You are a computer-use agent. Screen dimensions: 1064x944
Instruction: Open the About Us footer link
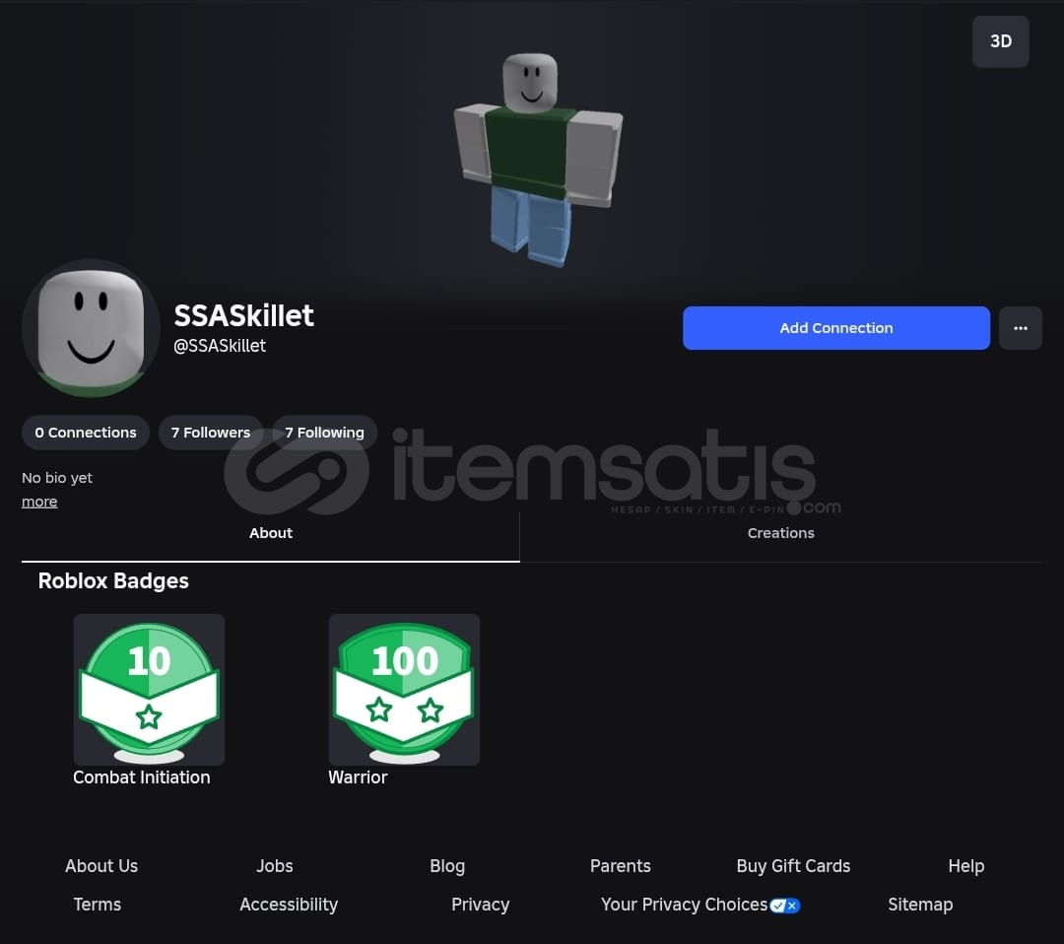click(101, 866)
